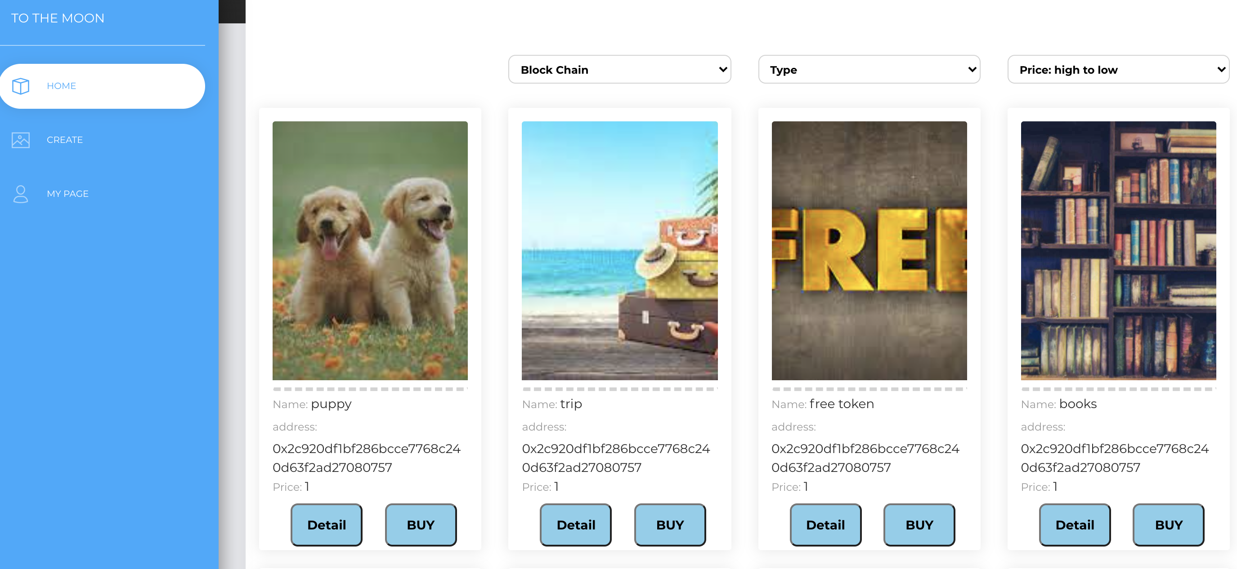View Detail for the puppy item
Screen dimensions: 1237x569
click(x=326, y=525)
